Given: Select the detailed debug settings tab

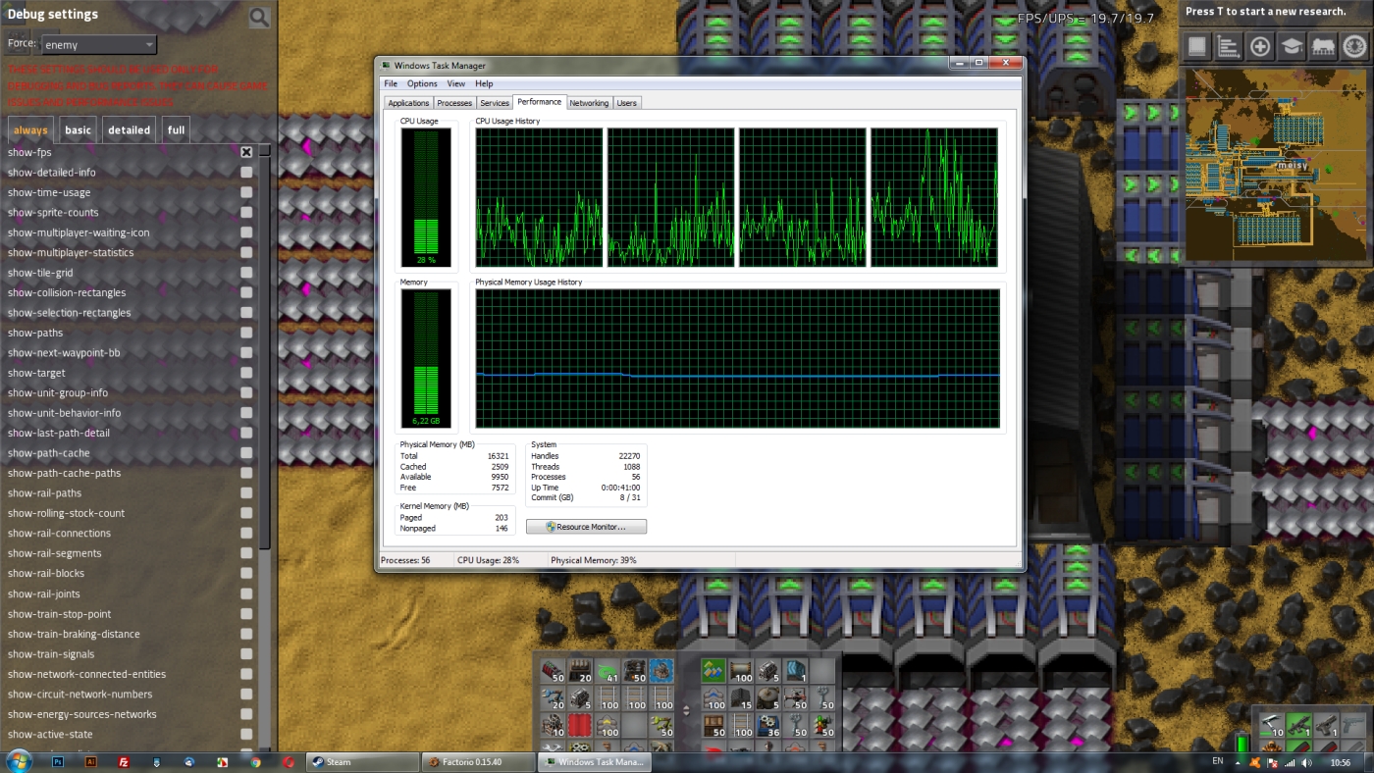Looking at the screenshot, I should click(129, 130).
